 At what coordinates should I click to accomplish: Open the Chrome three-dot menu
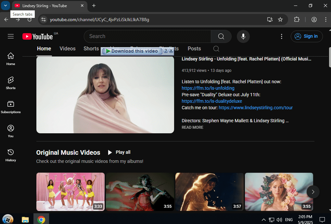tap(326, 20)
